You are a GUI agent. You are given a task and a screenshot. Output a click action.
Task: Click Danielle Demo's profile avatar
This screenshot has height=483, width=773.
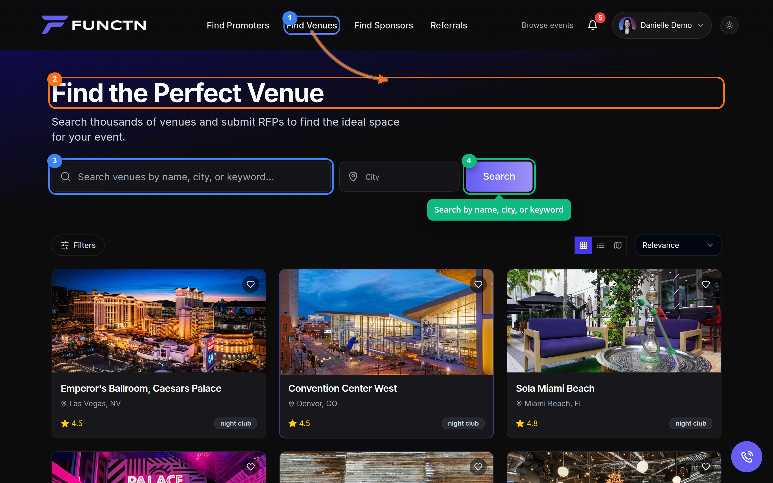tap(627, 25)
